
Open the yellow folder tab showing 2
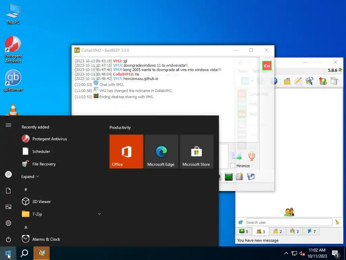277,231
